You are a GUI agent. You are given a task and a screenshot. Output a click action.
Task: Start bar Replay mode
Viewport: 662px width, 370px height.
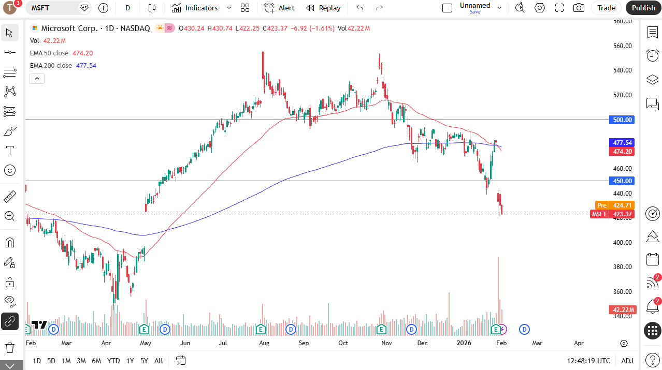point(323,8)
